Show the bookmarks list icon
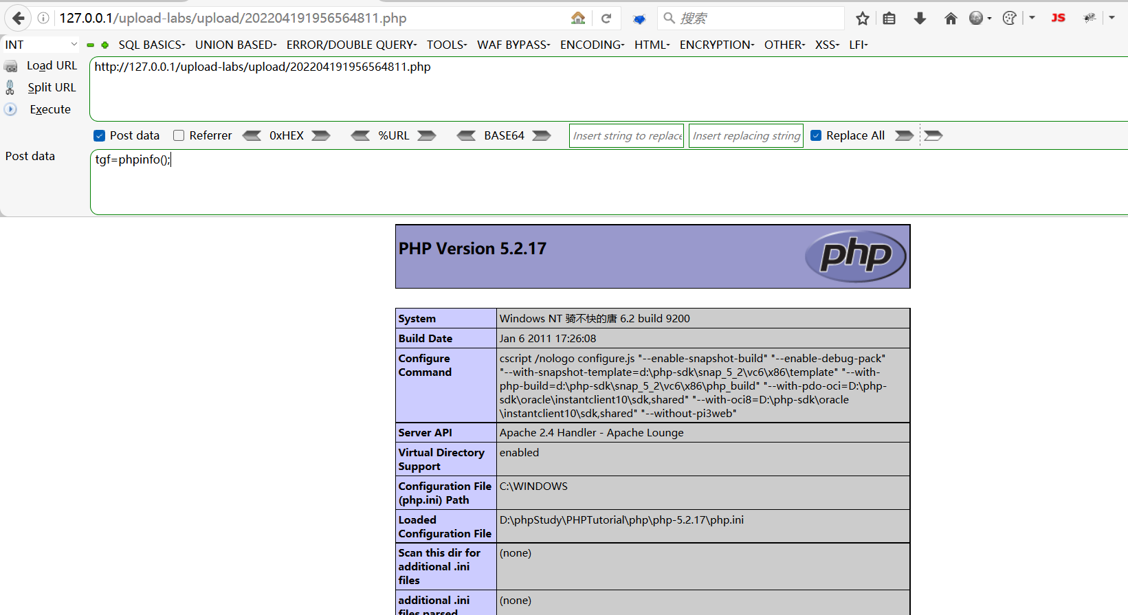 [x=889, y=19]
